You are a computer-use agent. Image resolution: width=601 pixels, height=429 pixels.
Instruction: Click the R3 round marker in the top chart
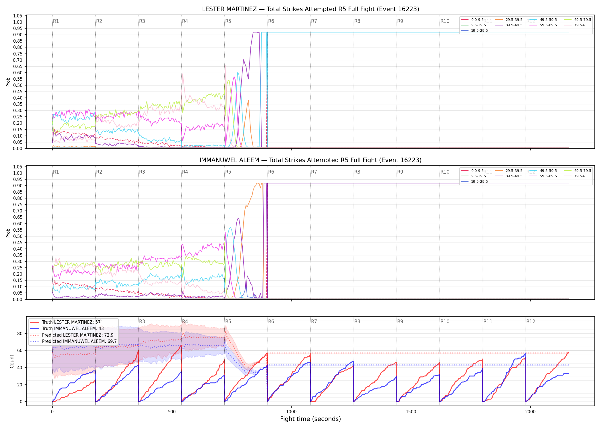[142, 21]
